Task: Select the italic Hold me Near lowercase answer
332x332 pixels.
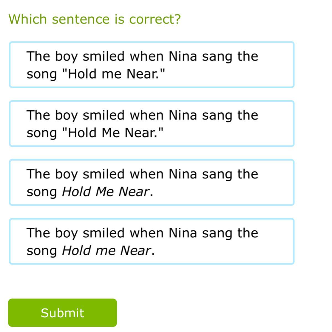Action: point(152,241)
